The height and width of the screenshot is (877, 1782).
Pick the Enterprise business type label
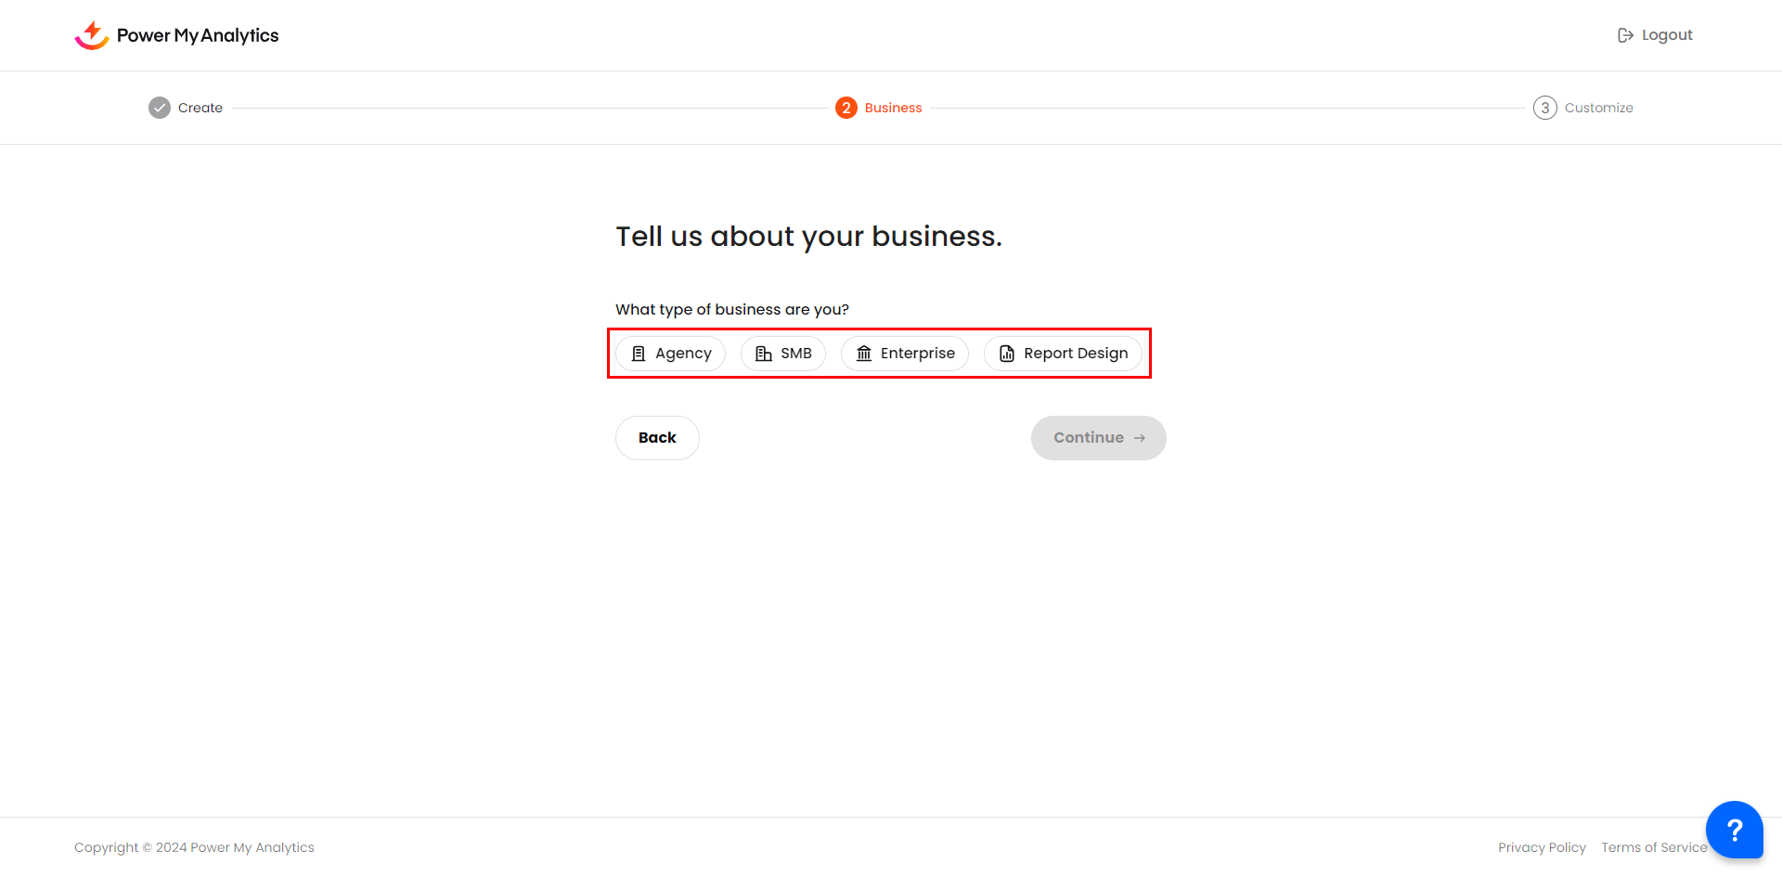click(917, 354)
